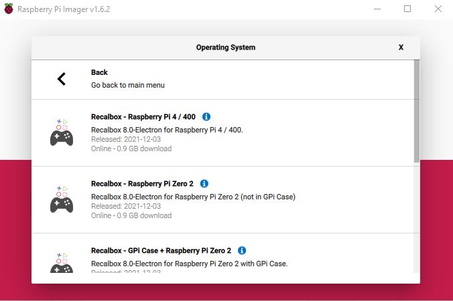Click 'Recalbox 8.0-Electron for Raspberry Pi Zero 2 with GPi Case.' text

190,264
